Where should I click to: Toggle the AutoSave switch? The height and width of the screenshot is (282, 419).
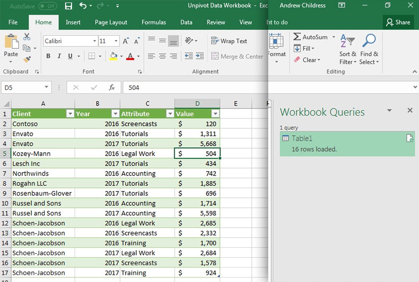48,6
